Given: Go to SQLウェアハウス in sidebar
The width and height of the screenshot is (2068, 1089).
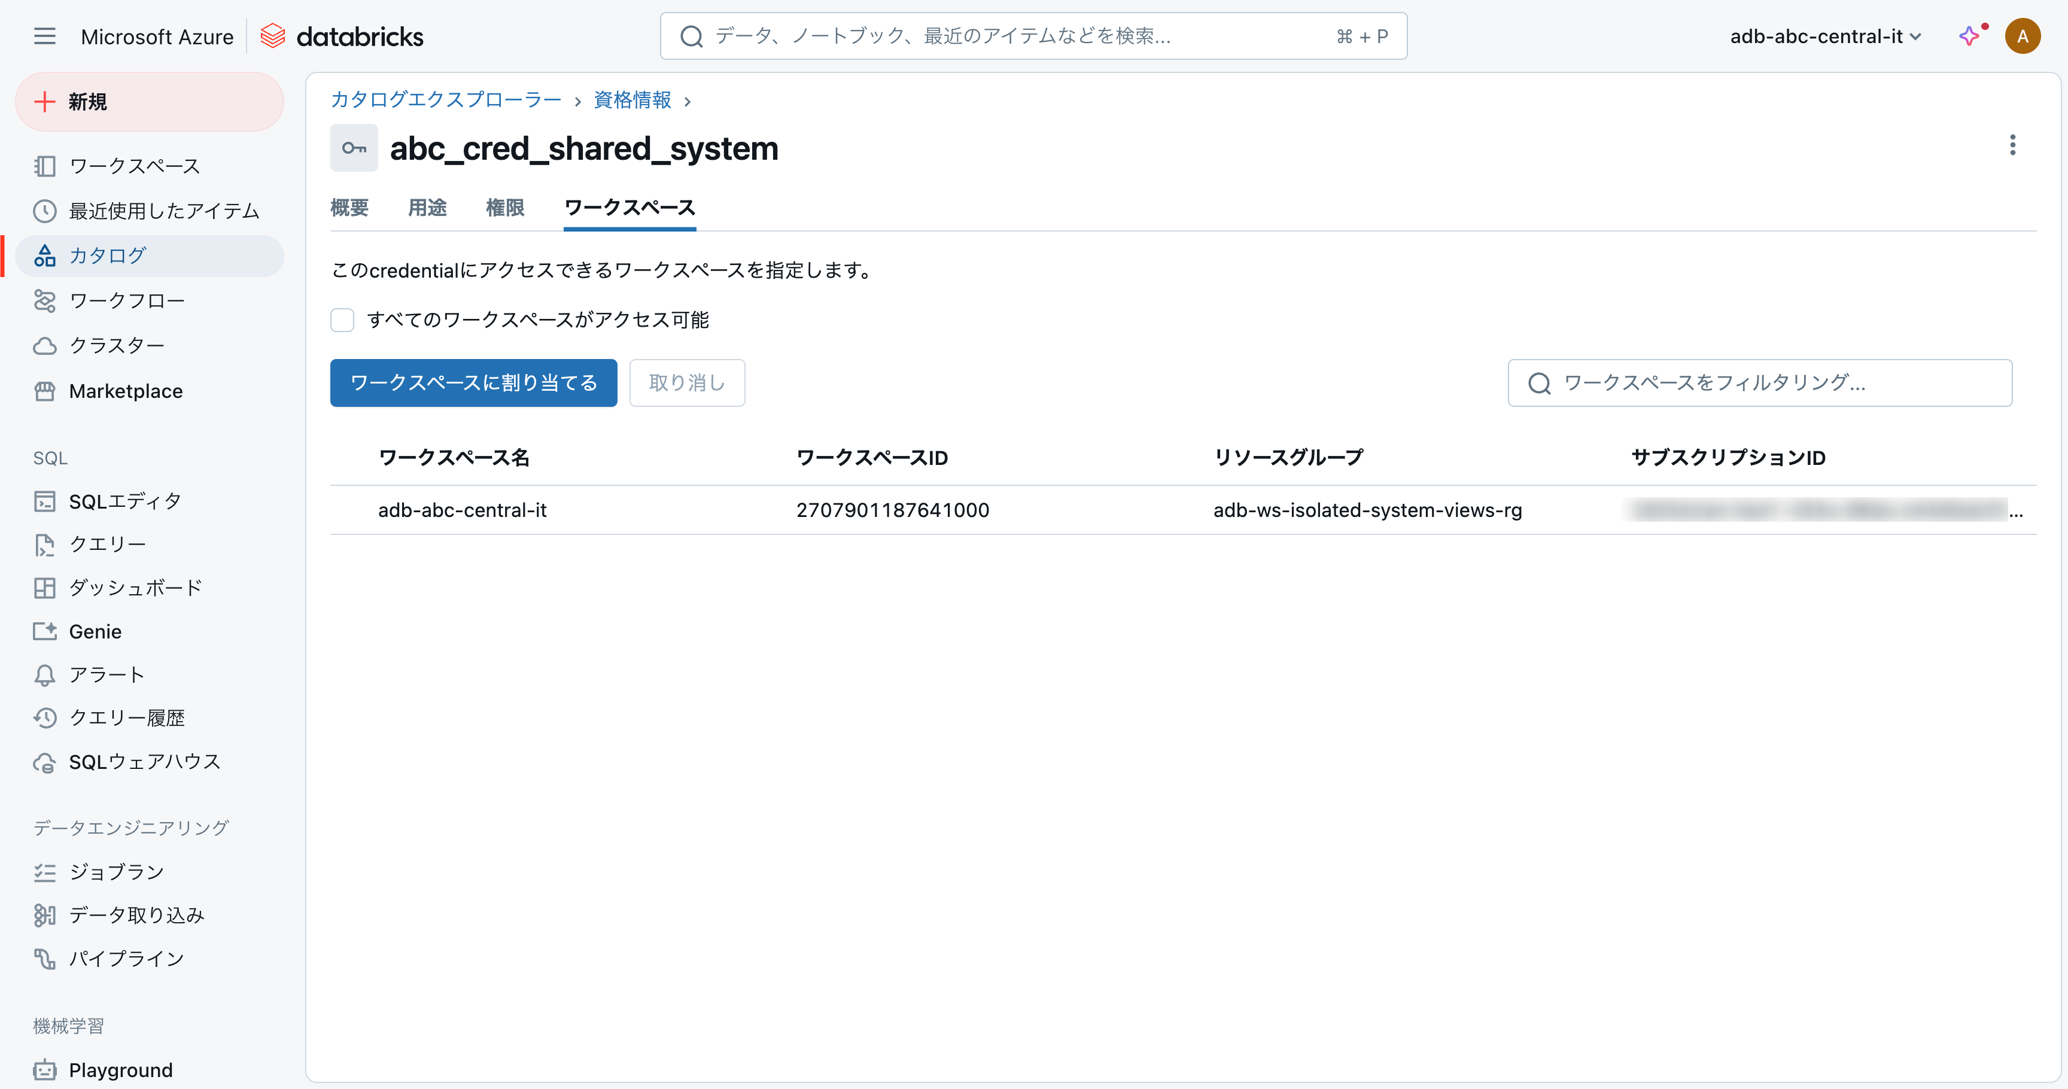Looking at the screenshot, I should [144, 762].
